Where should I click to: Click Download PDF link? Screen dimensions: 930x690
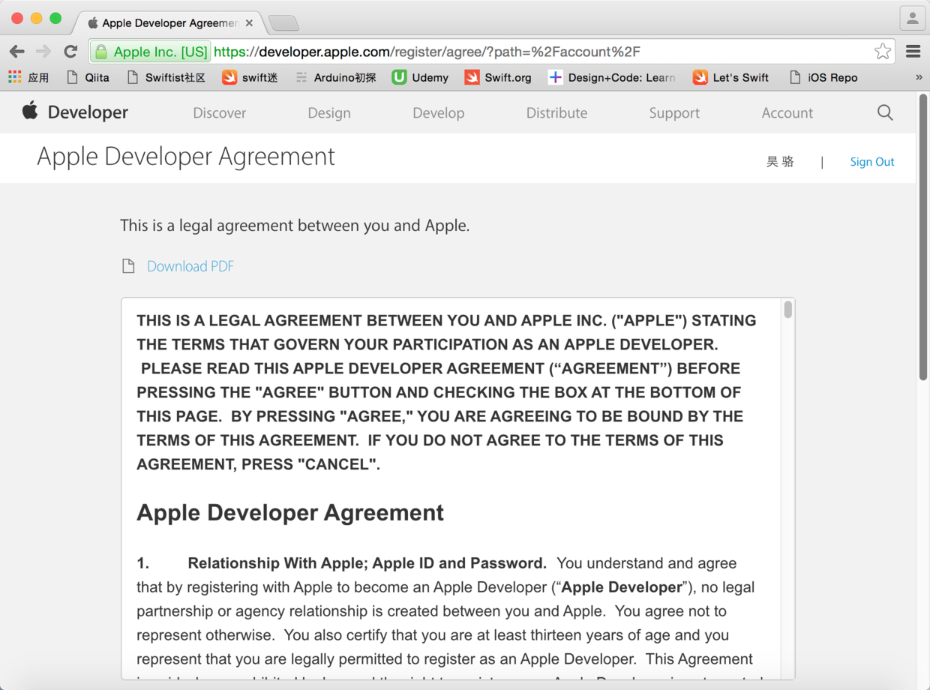[190, 266]
